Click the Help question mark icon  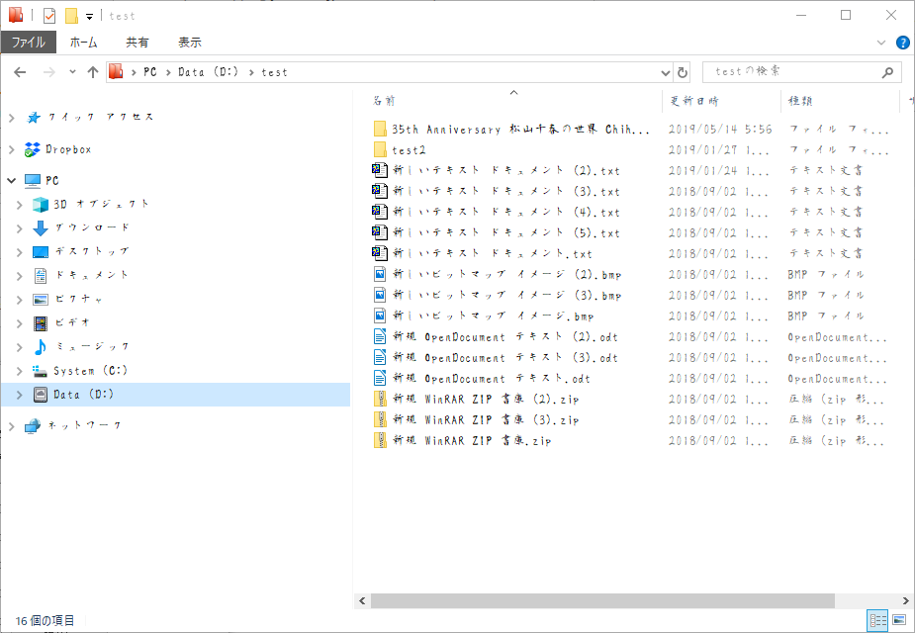coord(902,43)
